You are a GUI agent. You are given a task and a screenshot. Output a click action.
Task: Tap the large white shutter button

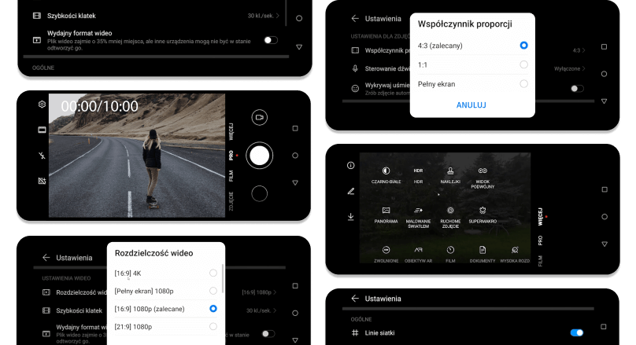(x=259, y=156)
